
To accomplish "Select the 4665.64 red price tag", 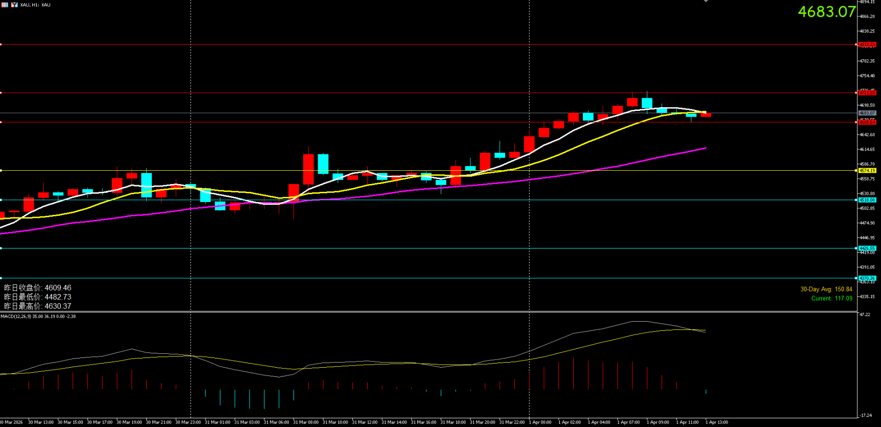I will 867,122.
